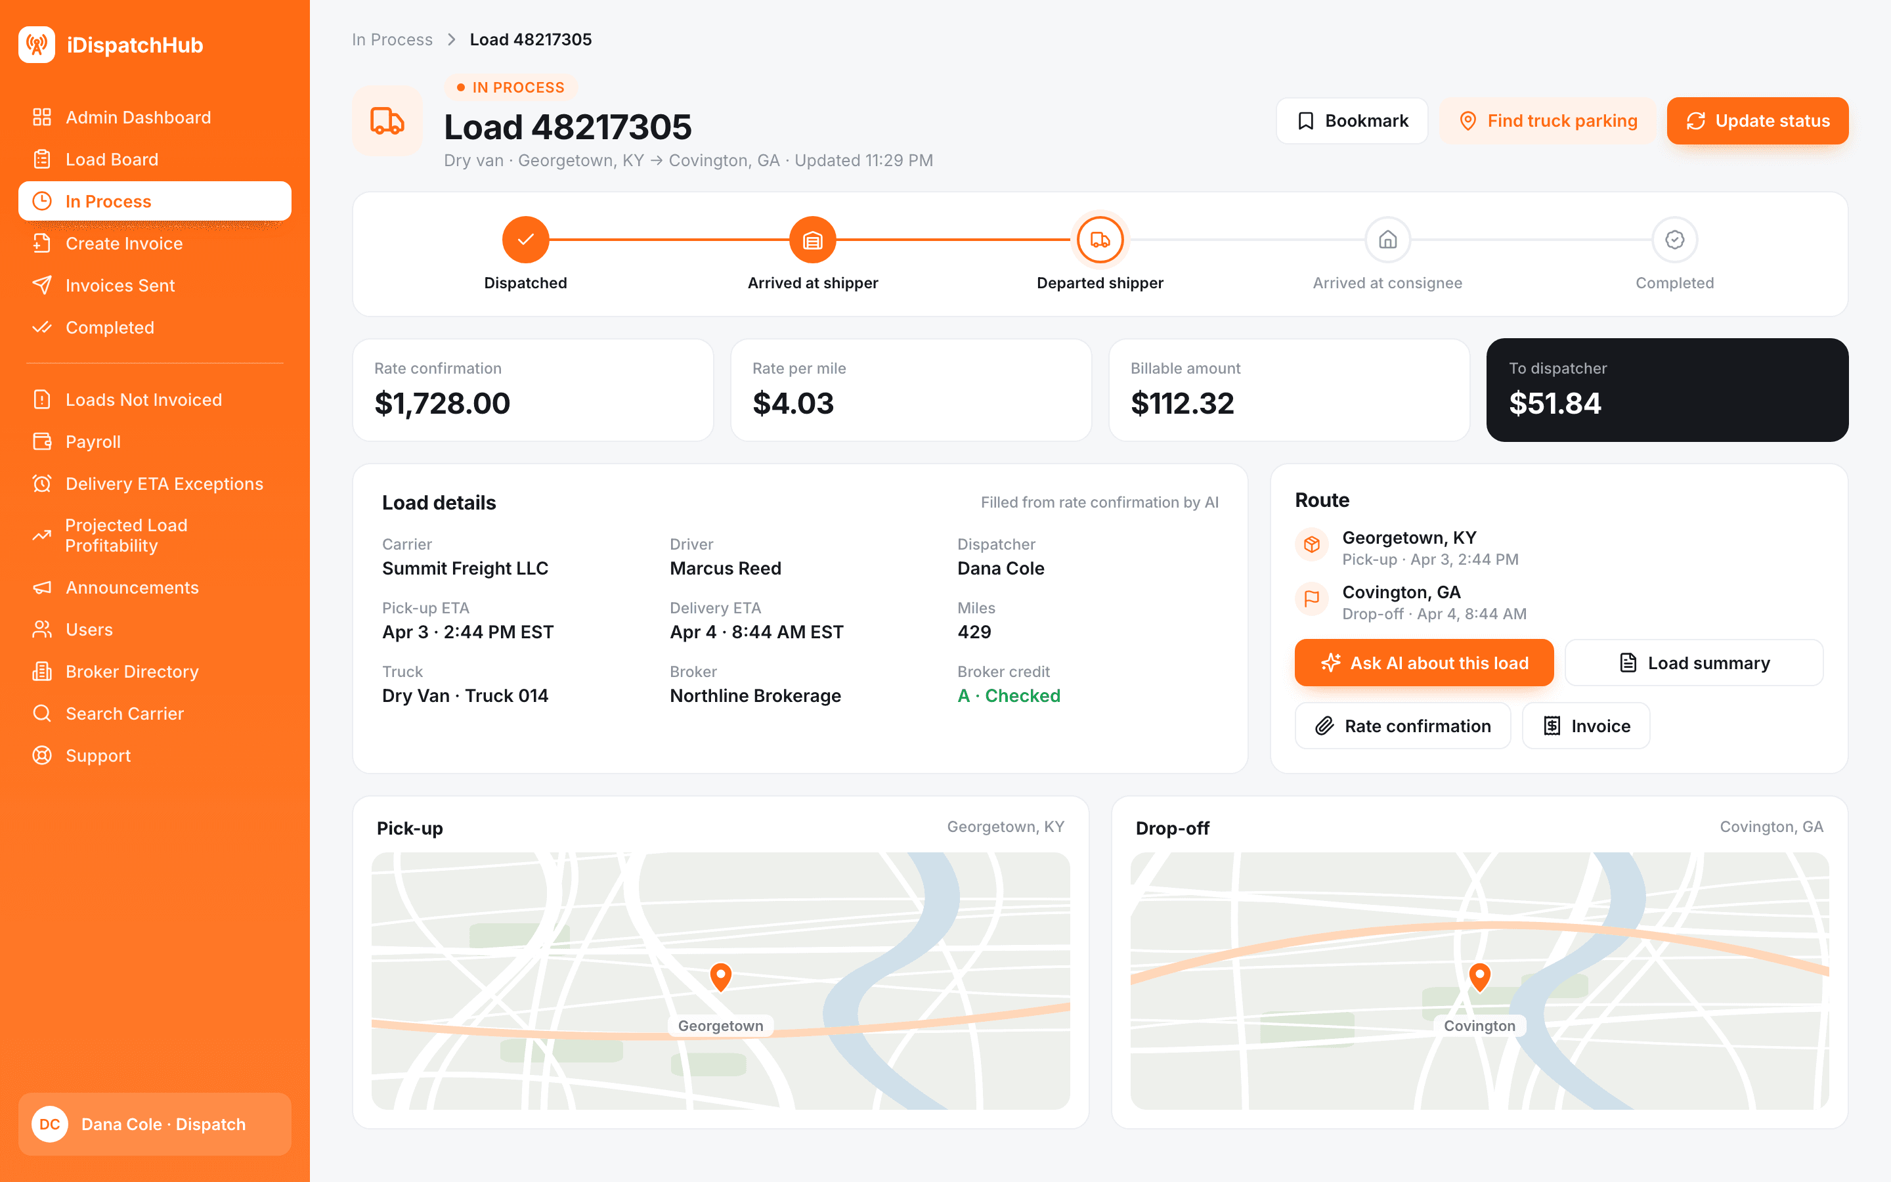
Task: Click the Loads Not Invoiced icon
Action: coord(42,399)
